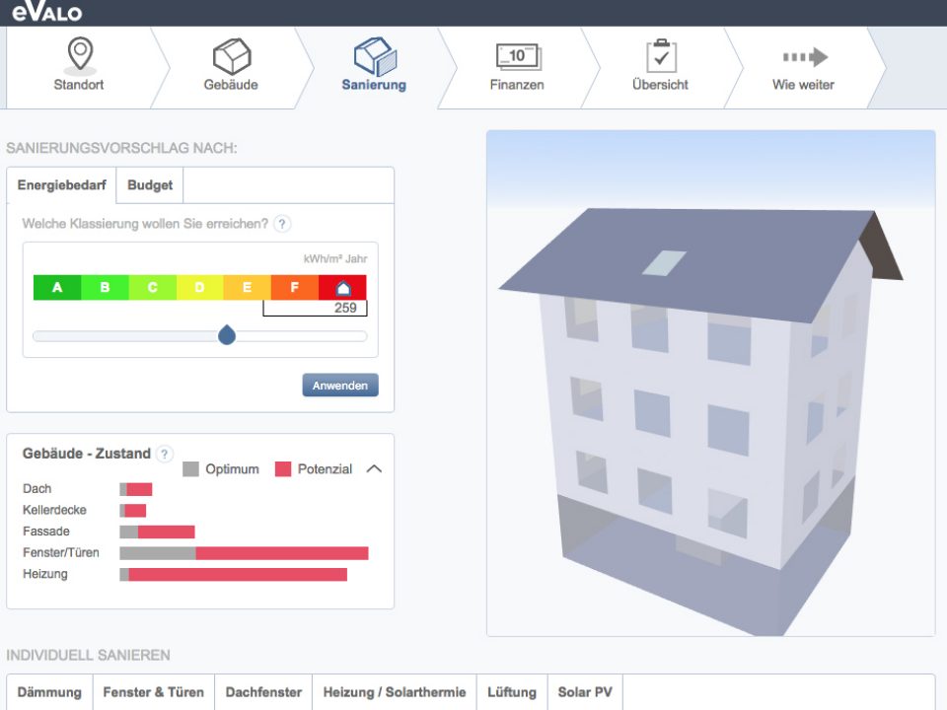This screenshot has height=710, width=947.
Task: Select the Solar PV tab
Action: tap(585, 692)
